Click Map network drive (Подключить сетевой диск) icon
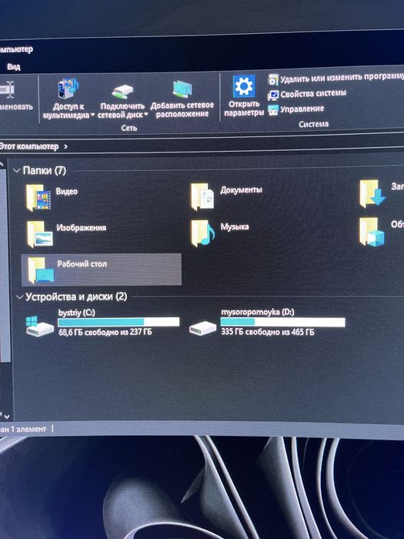Viewport: 404px width, 539px height. tap(122, 92)
